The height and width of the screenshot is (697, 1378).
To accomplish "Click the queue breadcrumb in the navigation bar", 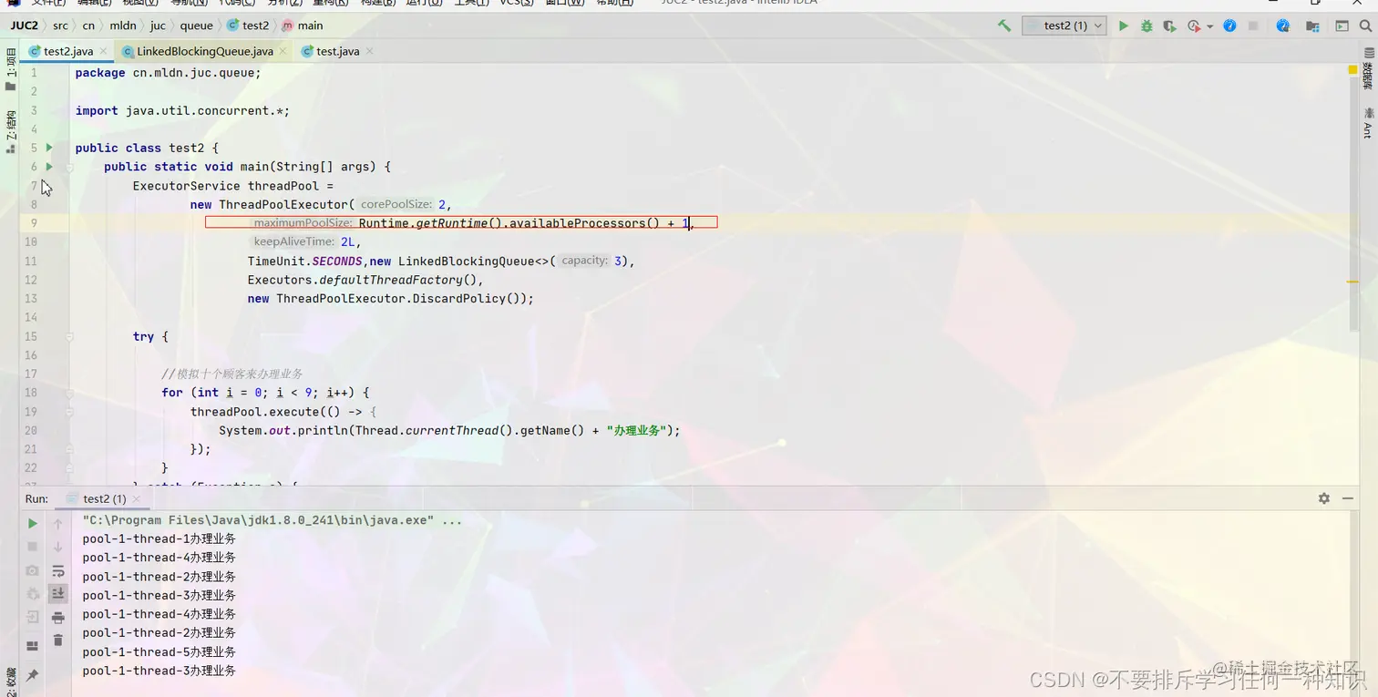I will pos(196,26).
